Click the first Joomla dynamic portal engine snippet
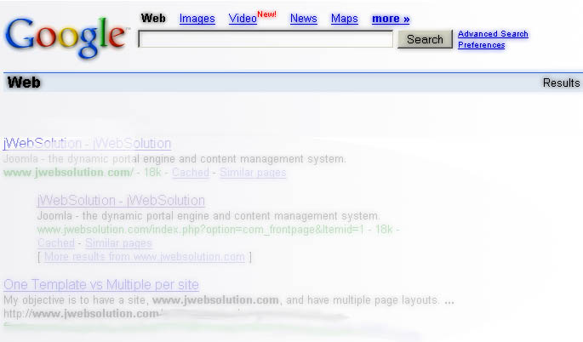Image resolution: width=583 pixels, height=342 pixels. [x=174, y=159]
